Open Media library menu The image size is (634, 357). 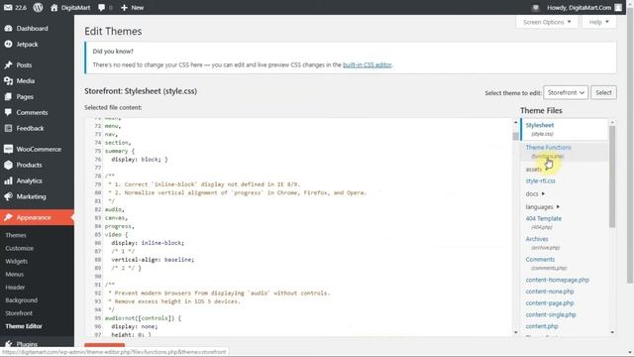(x=25, y=80)
